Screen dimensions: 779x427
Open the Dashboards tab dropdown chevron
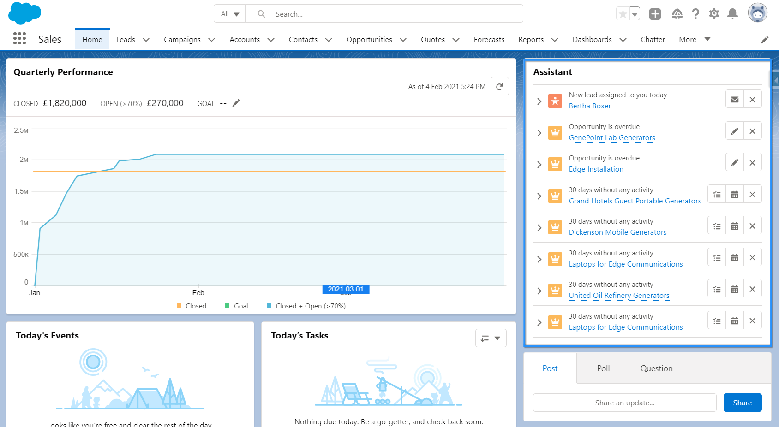tap(623, 40)
